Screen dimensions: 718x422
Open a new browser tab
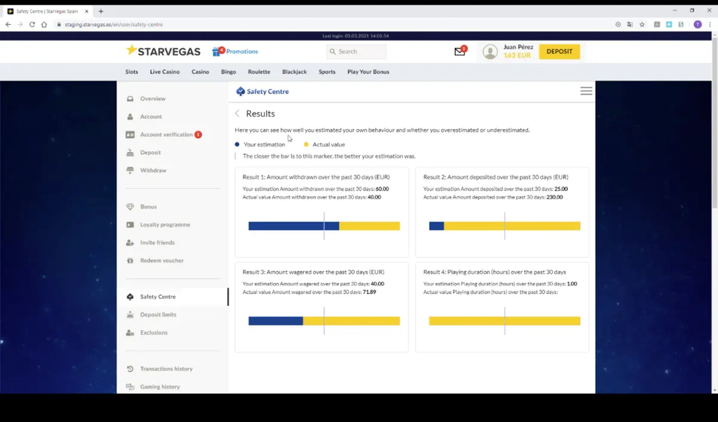click(101, 11)
